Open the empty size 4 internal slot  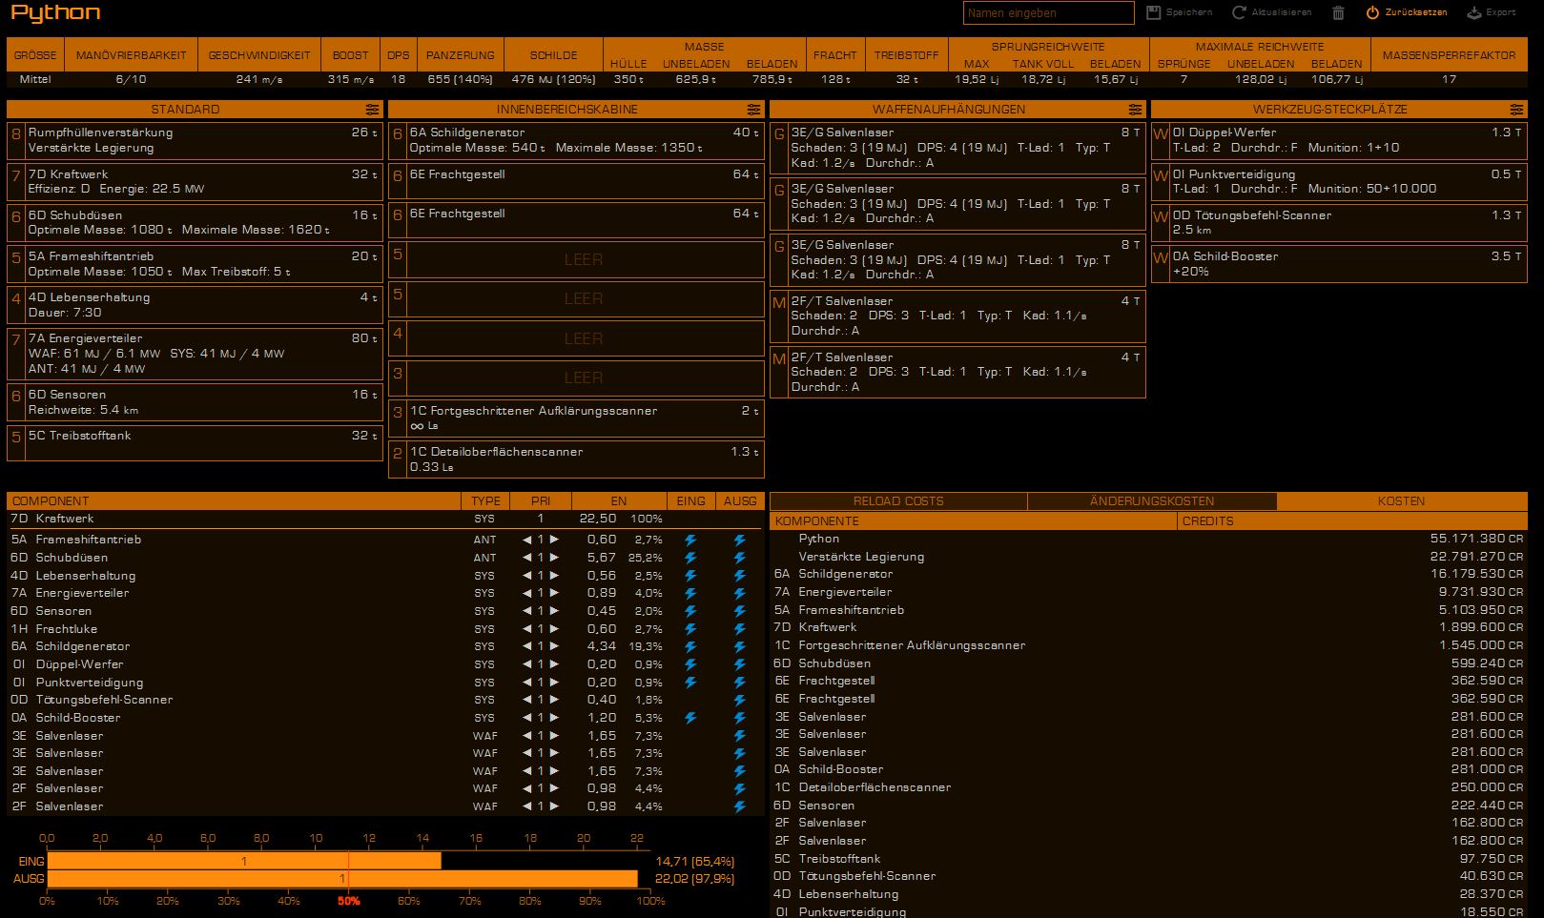click(576, 338)
